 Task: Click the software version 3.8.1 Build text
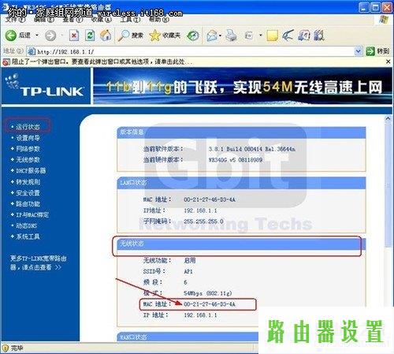252,149
